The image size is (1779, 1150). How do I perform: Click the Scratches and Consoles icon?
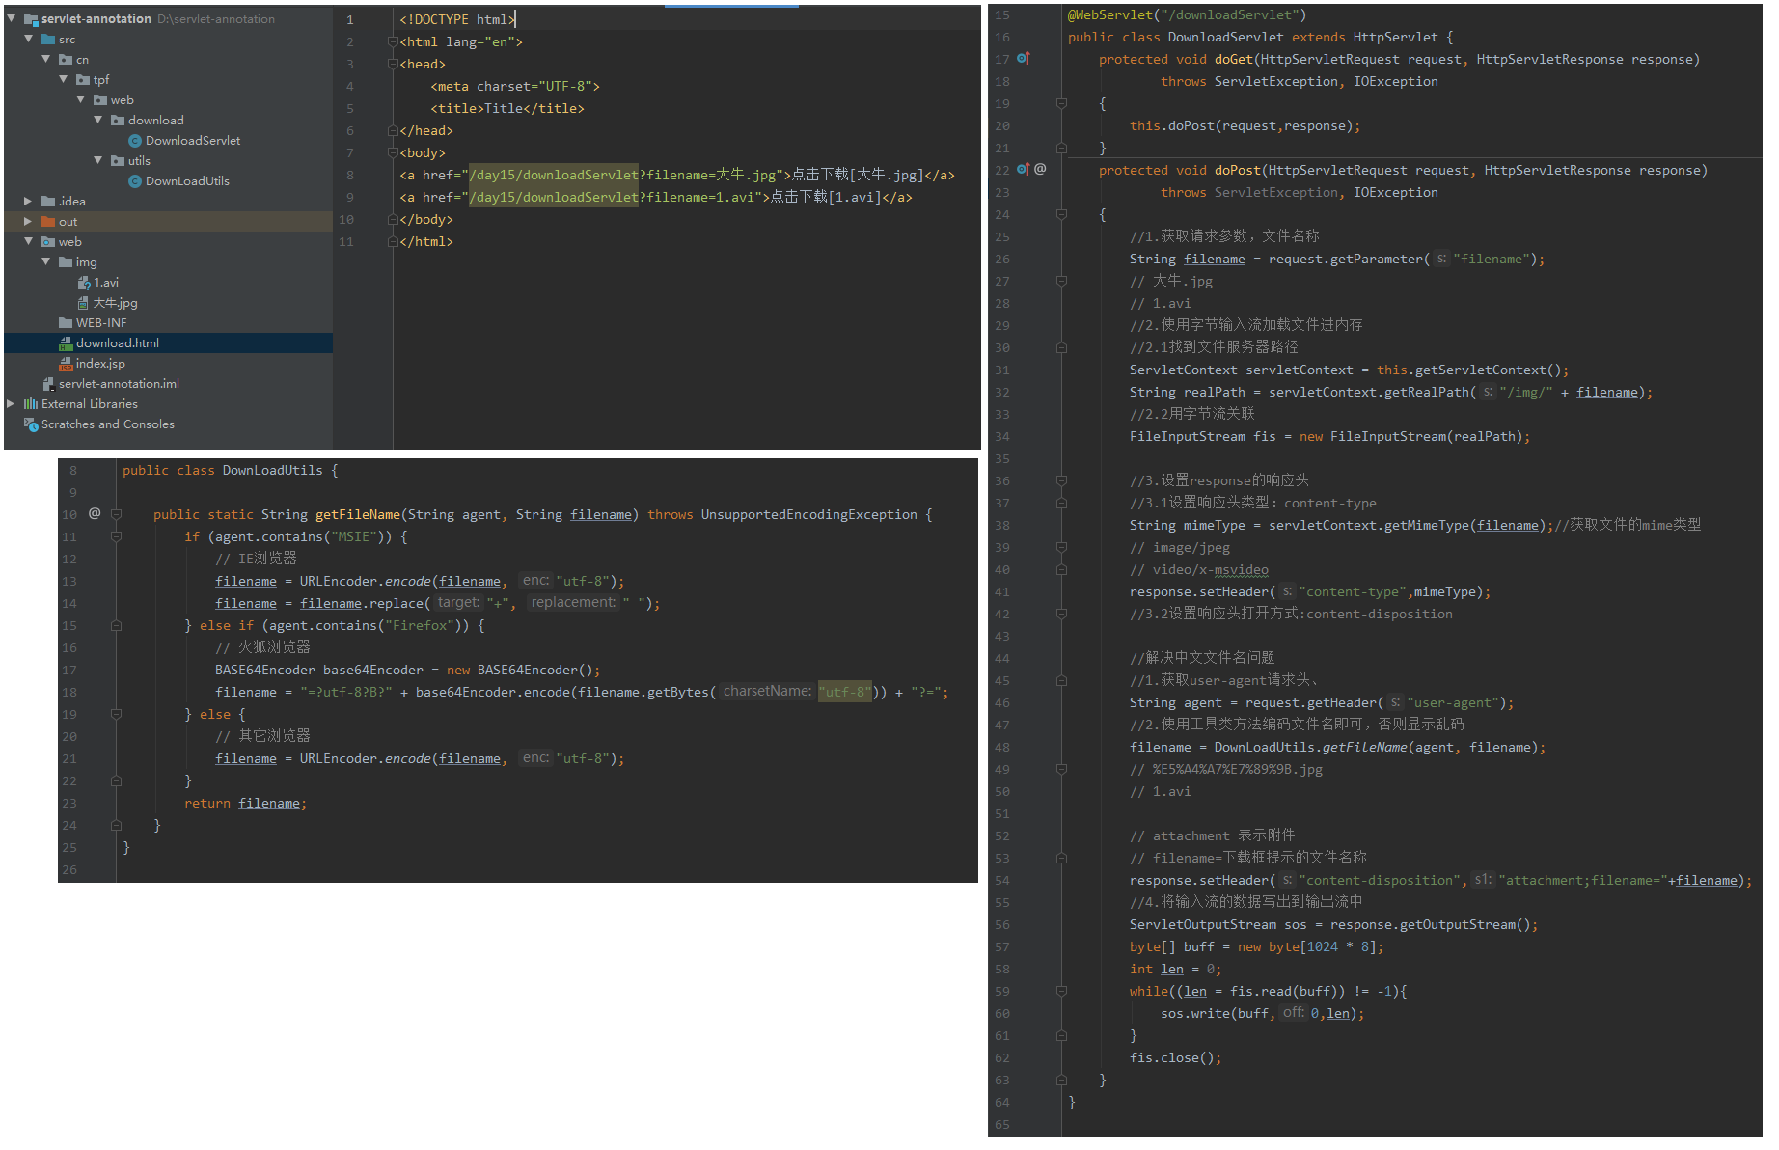pos(31,424)
